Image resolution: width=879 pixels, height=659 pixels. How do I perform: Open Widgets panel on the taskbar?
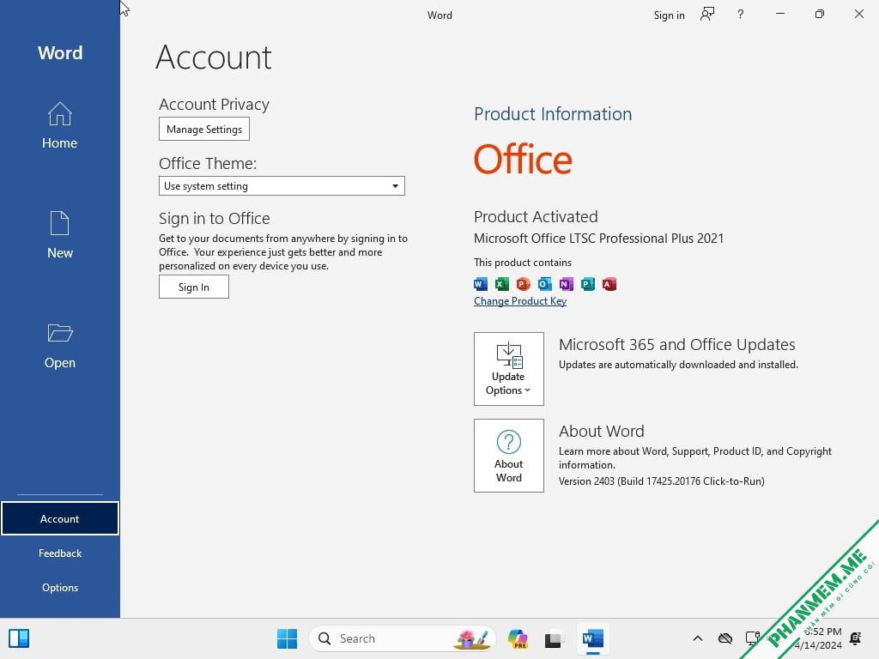point(19,638)
